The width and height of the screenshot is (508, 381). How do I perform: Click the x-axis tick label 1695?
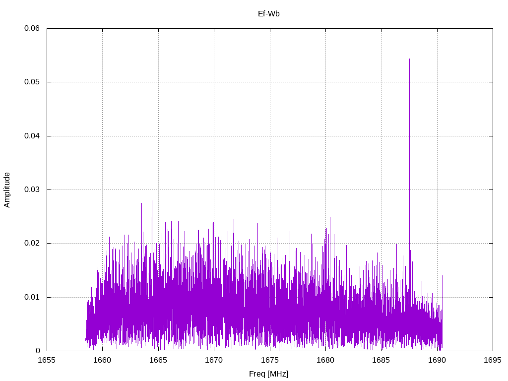(493, 360)
